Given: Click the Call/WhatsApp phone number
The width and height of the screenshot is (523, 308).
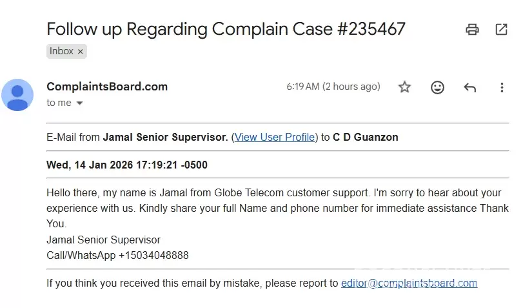Looking at the screenshot, I should 153,255.
